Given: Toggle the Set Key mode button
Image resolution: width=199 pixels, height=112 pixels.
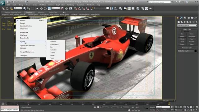Looking at the screenshot, I should pos(152,110).
